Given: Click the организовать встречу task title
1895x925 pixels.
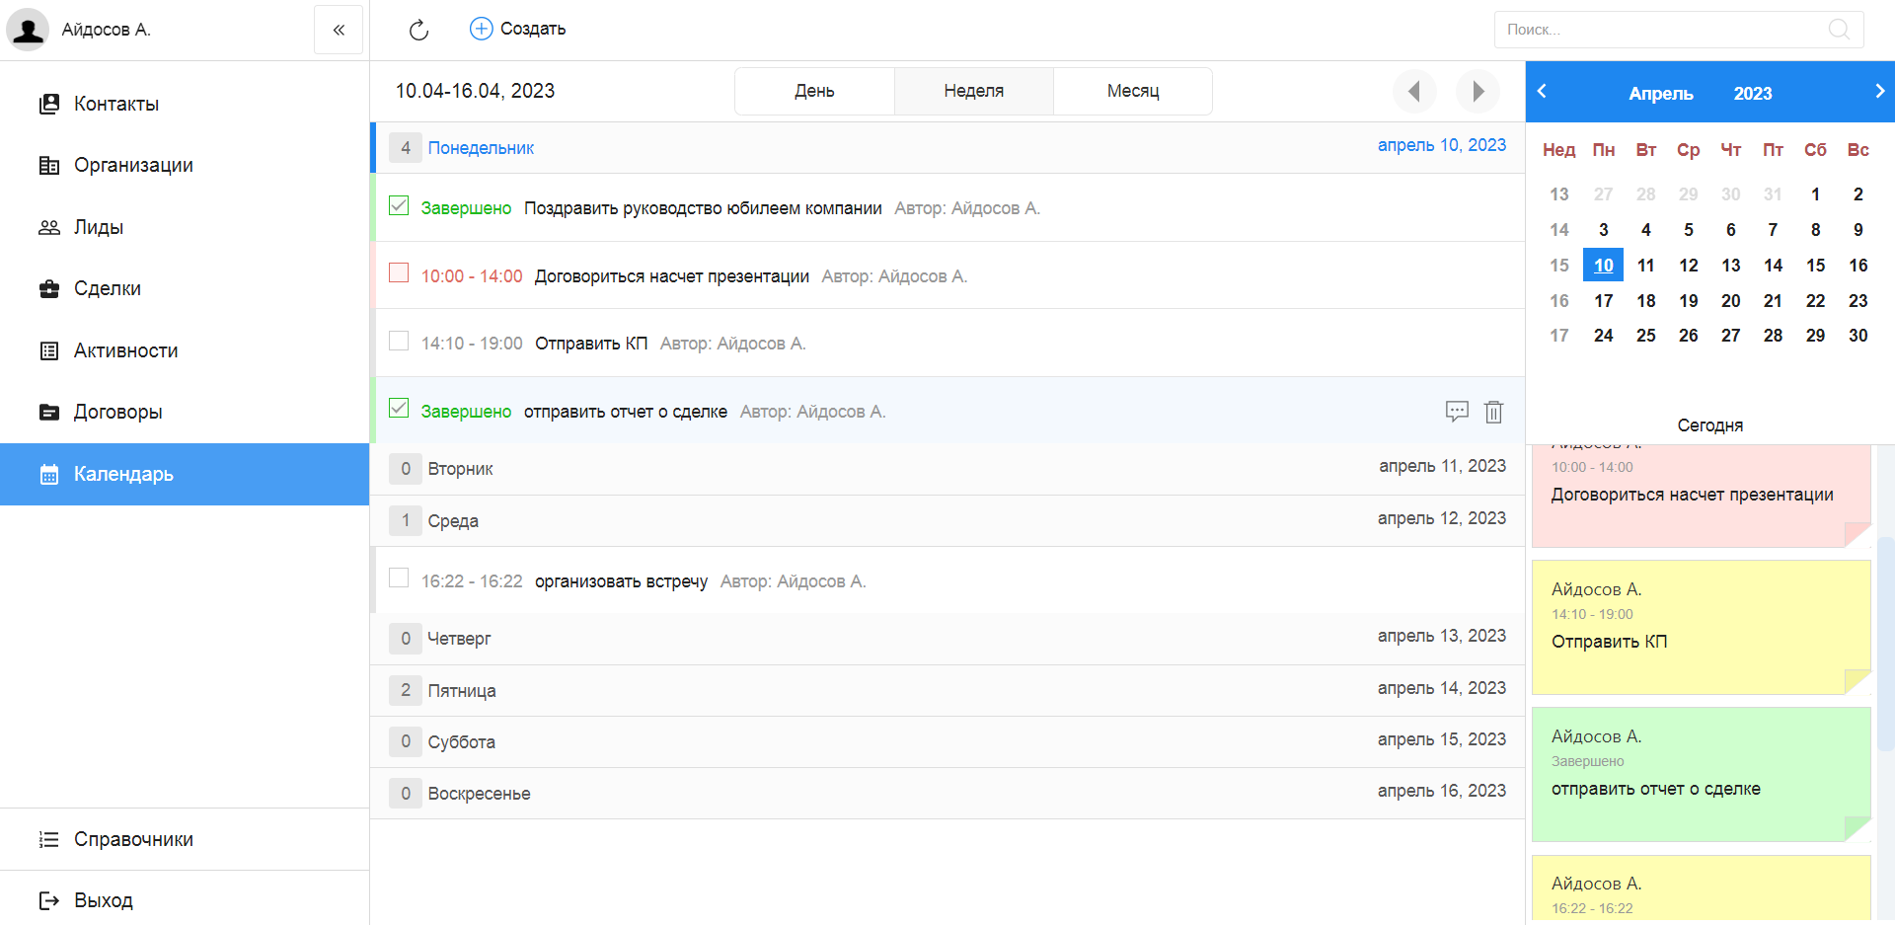Looking at the screenshot, I should (621, 581).
